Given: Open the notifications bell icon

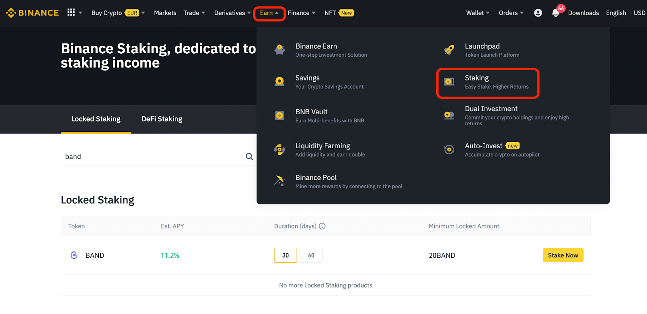Looking at the screenshot, I should pyautogui.click(x=556, y=13).
